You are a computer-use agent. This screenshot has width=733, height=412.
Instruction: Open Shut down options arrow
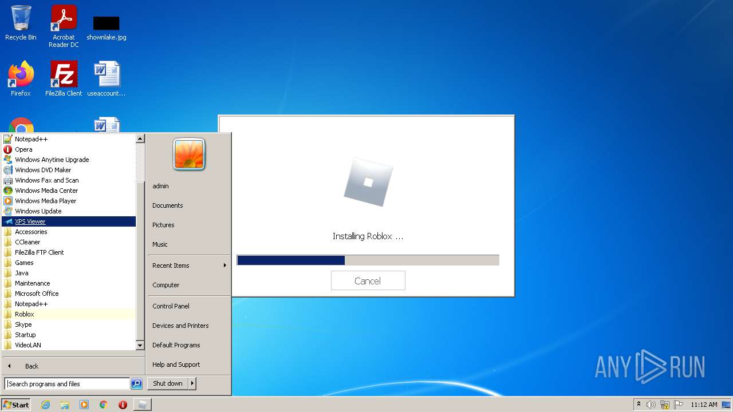pyautogui.click(x=192, y=383)
